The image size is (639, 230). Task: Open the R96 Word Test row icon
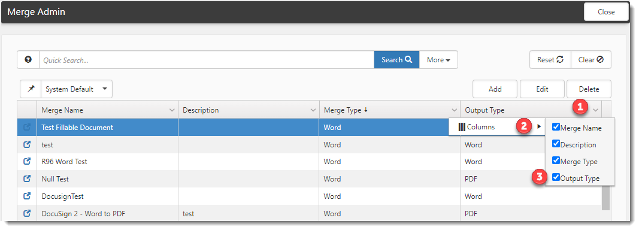click(27, 162)
